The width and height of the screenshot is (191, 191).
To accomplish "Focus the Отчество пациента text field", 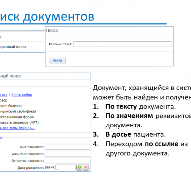I will coord(67,161).
